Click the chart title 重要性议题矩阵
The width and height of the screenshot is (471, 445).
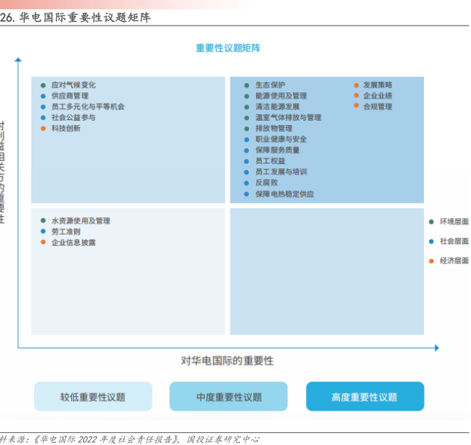coord(228,48)
